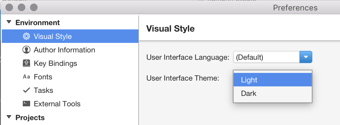Select the Visual Style label in sidebar

pos(53,36)
